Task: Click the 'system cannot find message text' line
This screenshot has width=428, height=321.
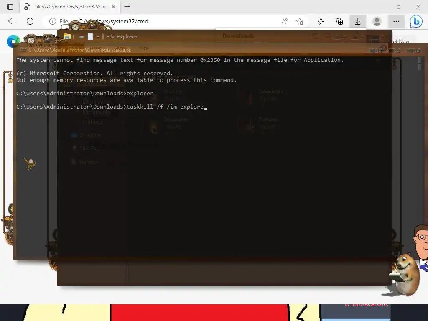Action: point(180,60)
